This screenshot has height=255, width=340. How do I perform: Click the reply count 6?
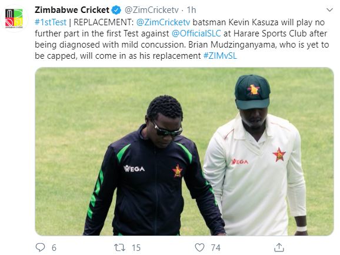[x=54, y=248]
